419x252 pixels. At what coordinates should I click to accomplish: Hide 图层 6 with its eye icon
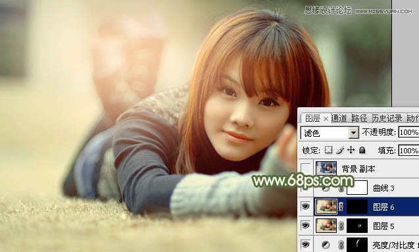pos(306,207)
